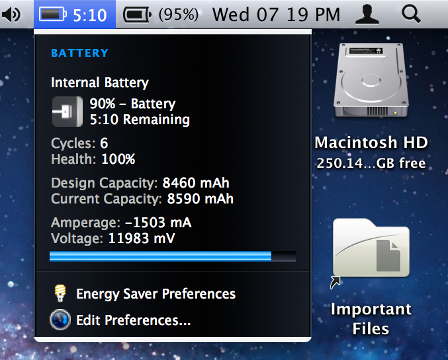Click the Macintosh HD label
This screenshot has height=360, width=448.
click(x=371, y=142)
